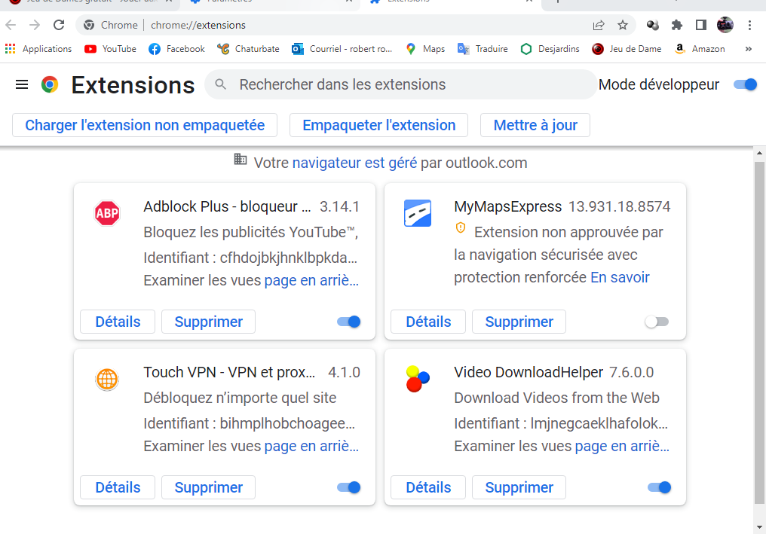Open Détails for Touch VPN
Screen dimensions: 766x534
pos(118,487)
